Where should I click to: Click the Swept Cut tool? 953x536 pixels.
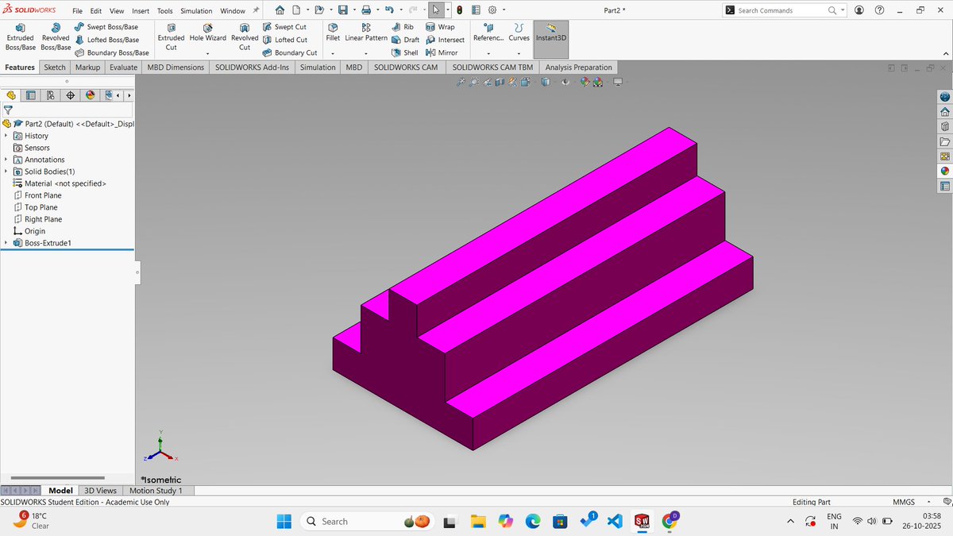[284, 27]
